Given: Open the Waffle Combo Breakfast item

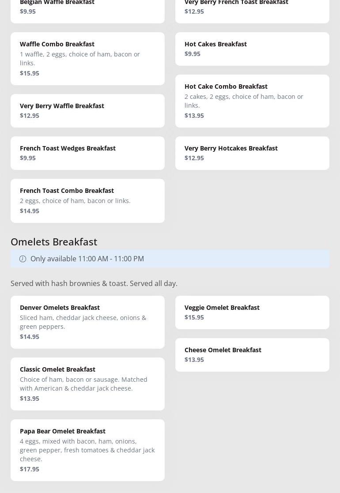Looking at the screenshot, I should (87, 58).
